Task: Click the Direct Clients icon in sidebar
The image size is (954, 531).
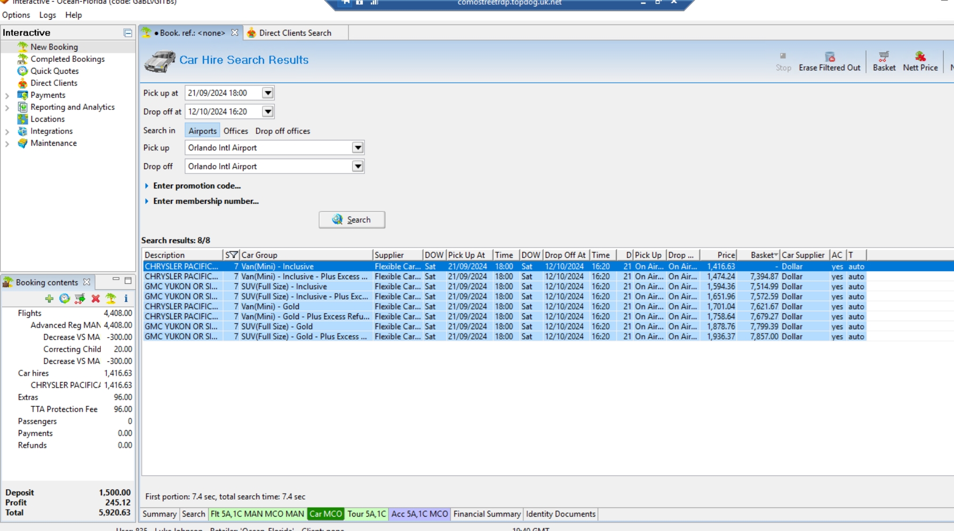Action: tap(22, 83)
